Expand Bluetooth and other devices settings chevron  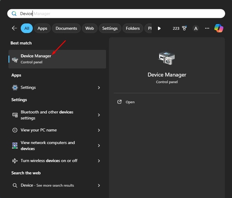tap(99, 115)
